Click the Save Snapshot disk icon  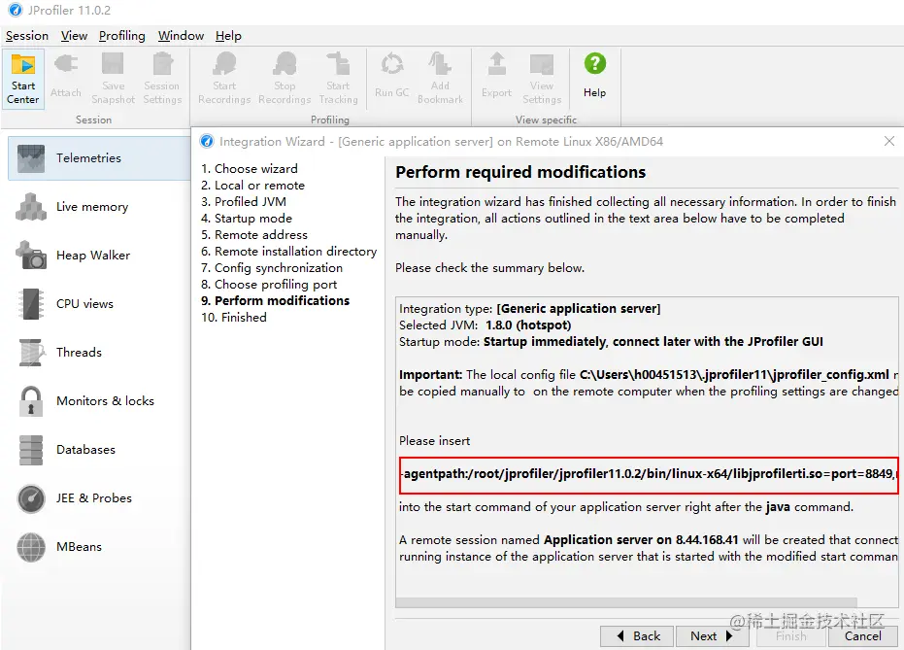113,63
